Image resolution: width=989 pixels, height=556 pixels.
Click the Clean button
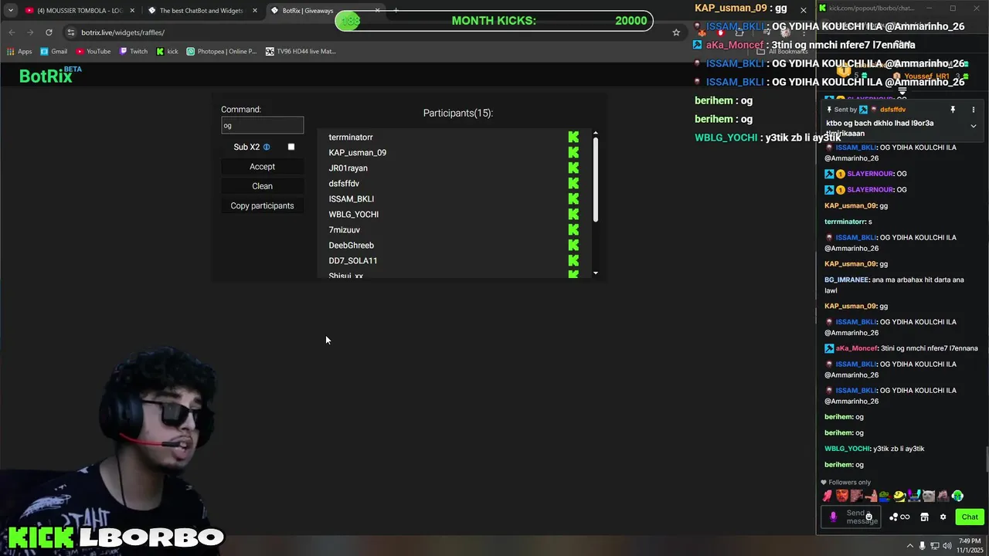click(262, 186)
